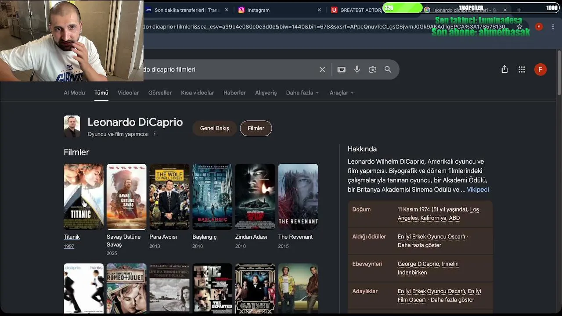Image resolution: width=562 pixels, height=316 pixels.
Task: Click the page's vertical scrollbar thumb
Action: click(559, 72)
